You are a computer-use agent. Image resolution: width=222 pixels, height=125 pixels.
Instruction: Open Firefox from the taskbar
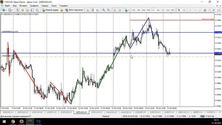(x=22, y=122)
